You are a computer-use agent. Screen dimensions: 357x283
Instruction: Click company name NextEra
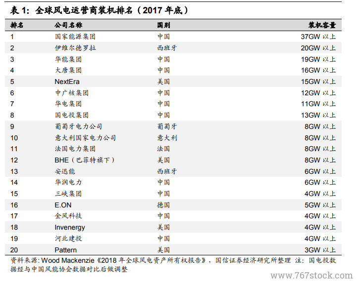click(67, 81)
